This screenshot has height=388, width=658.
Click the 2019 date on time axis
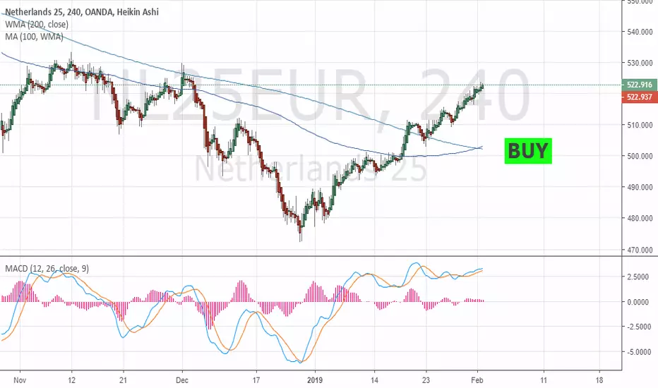pyautogui.click(x=315, y=380)
